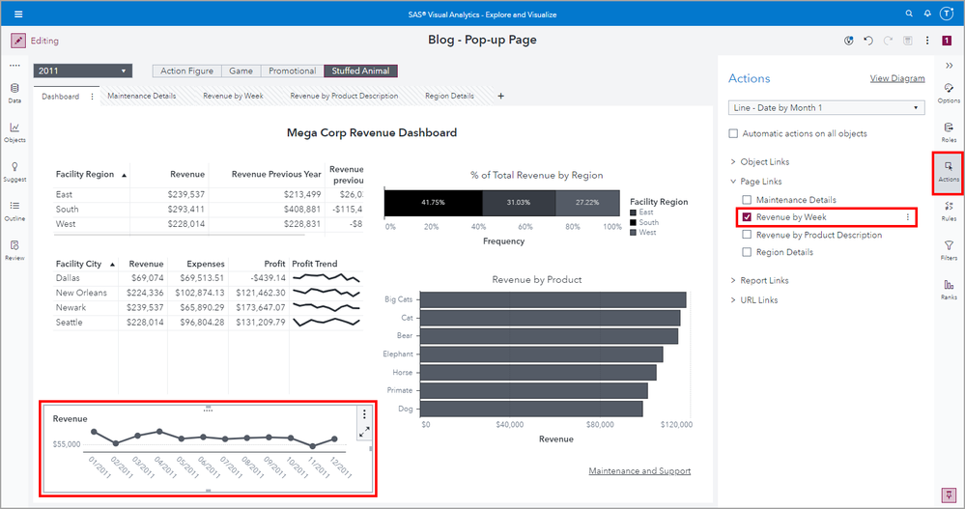Open the Suggest pane

click(x=14, y=172)
